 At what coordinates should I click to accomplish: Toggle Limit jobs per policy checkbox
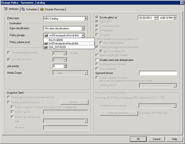(9, 59)
